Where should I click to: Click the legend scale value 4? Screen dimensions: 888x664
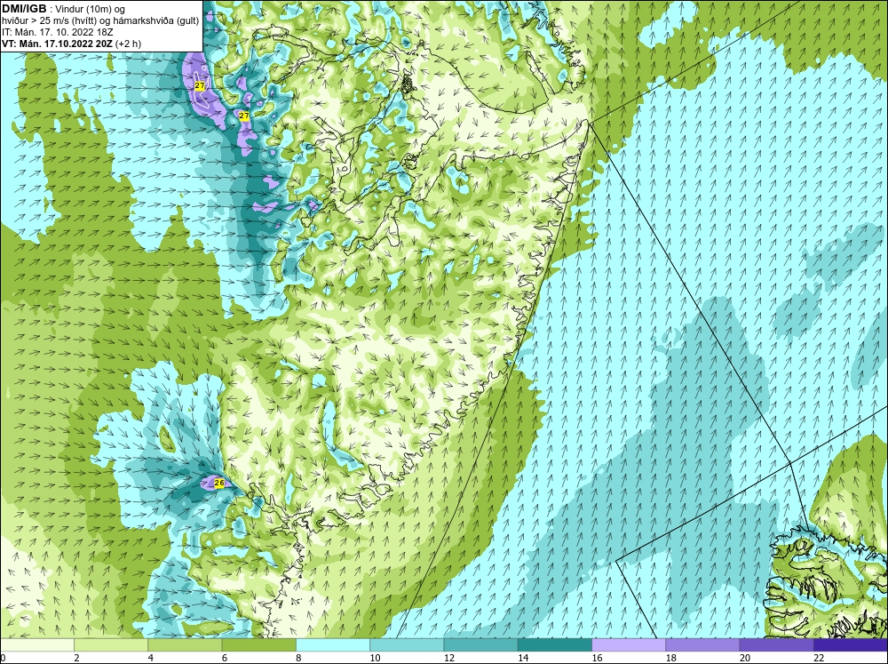[151, 658]
